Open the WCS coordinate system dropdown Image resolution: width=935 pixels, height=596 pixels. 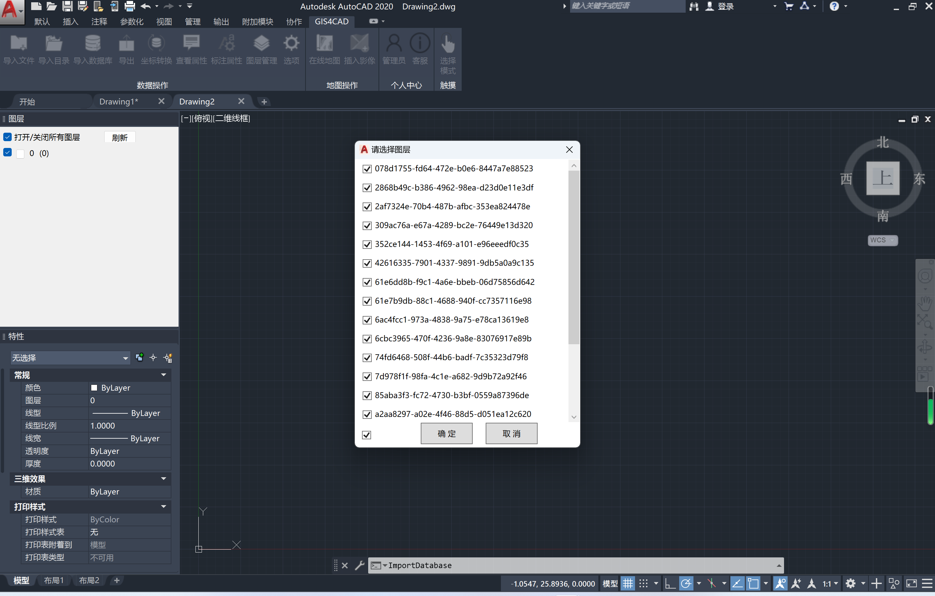tap(883, 240)
